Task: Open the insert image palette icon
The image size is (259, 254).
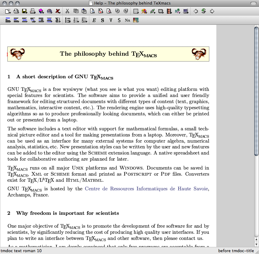Action: [144, 11]
